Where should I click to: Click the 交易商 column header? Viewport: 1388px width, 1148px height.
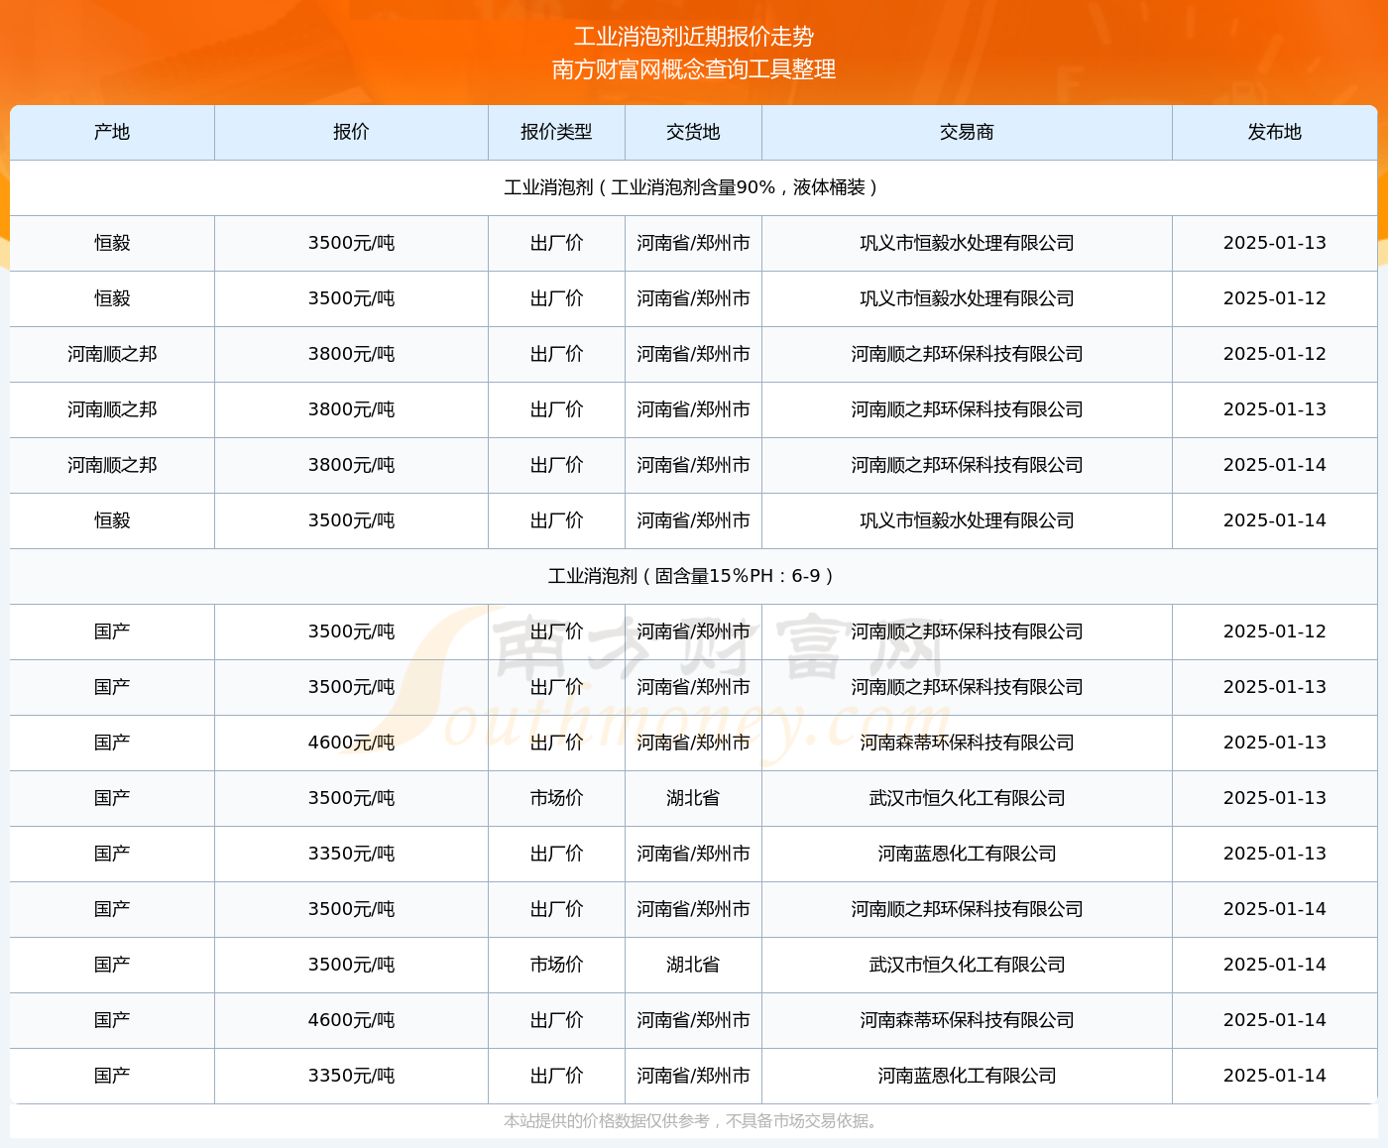966,132
